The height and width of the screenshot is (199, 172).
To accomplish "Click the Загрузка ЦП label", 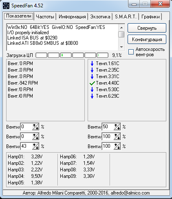I will pos(20,55).
